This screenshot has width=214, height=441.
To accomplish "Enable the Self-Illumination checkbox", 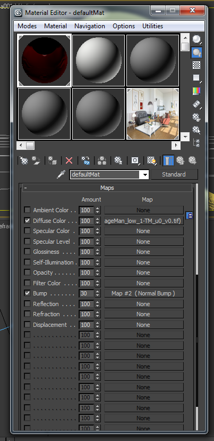I will (x=27, y=262).
